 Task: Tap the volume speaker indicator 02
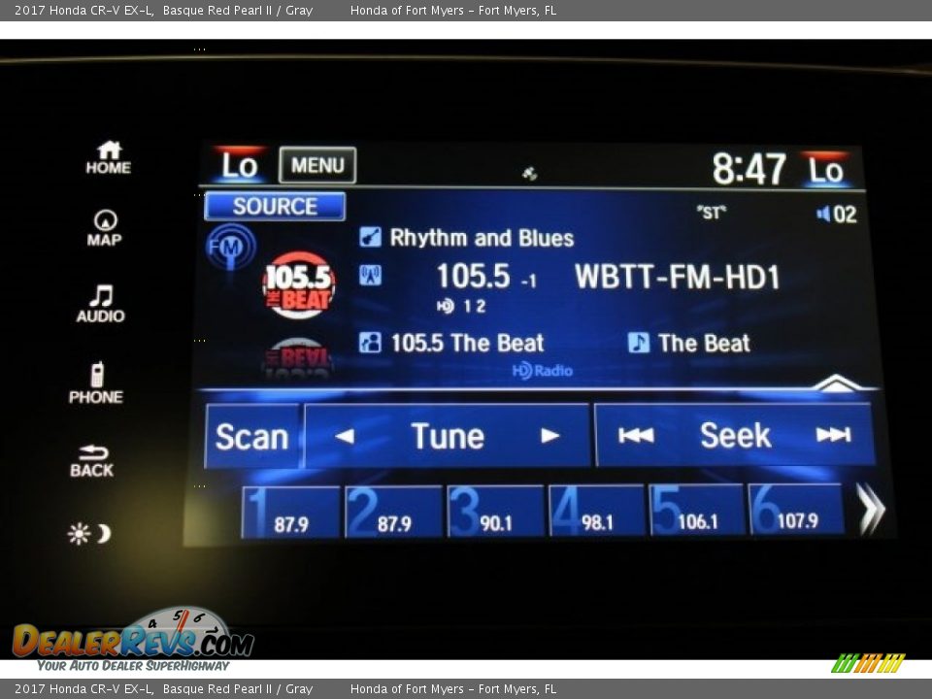click(837, 215)
